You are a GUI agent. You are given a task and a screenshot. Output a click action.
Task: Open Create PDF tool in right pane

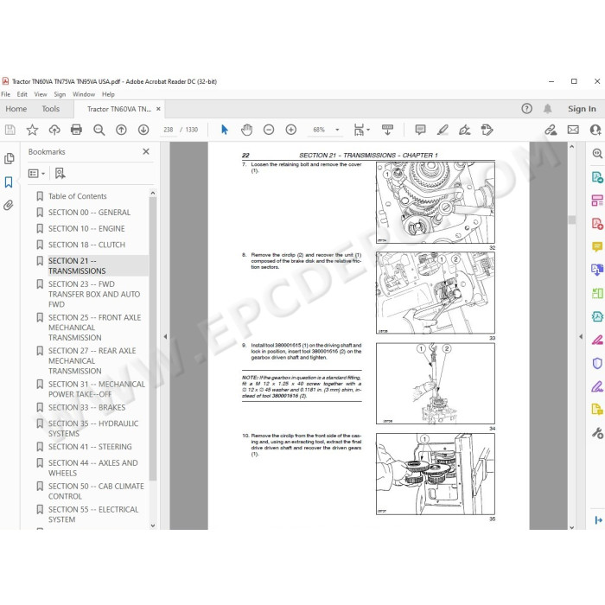[597, 224]
